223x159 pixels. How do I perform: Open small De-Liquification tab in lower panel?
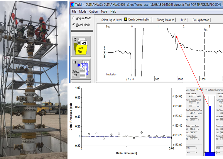(x=210, y=90)
